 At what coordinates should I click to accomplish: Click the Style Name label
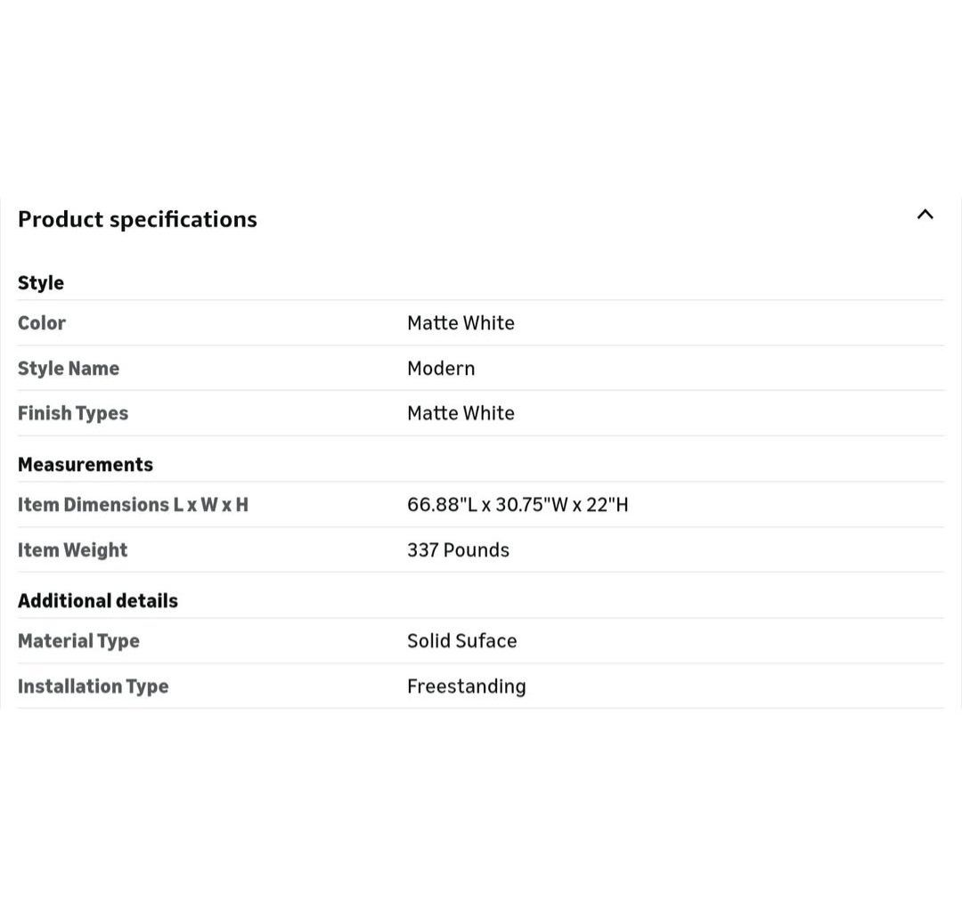(69, 369)
